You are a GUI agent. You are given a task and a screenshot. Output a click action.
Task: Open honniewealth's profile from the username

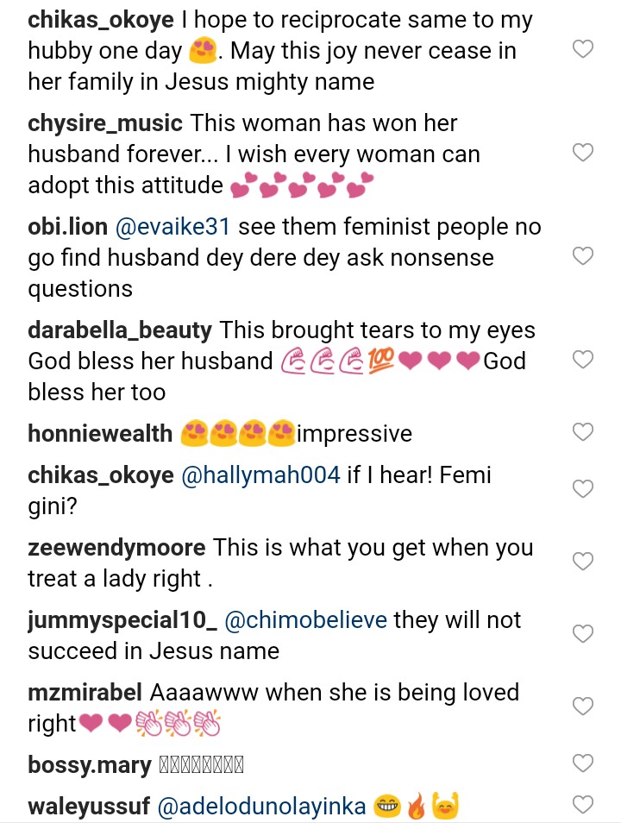click(x=101, y=434)
